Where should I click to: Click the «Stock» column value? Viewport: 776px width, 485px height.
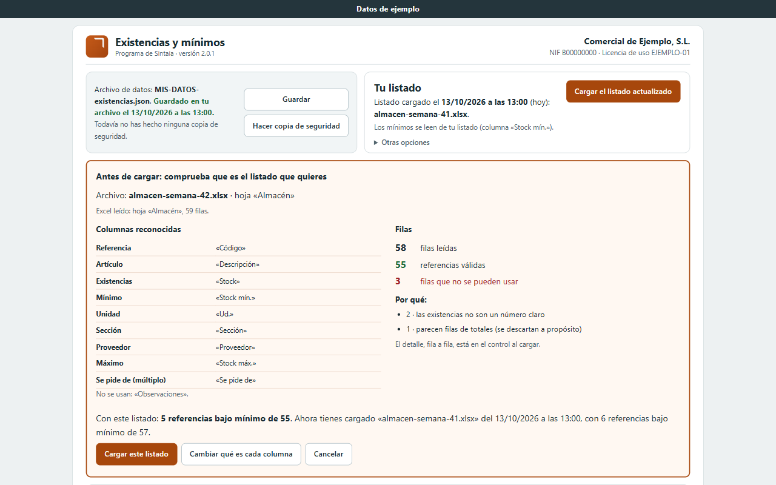[227, 281]
